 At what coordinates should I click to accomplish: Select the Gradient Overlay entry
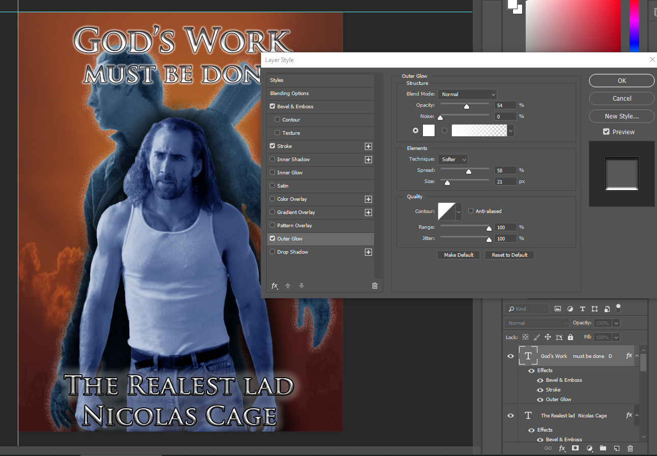(320, 212)
